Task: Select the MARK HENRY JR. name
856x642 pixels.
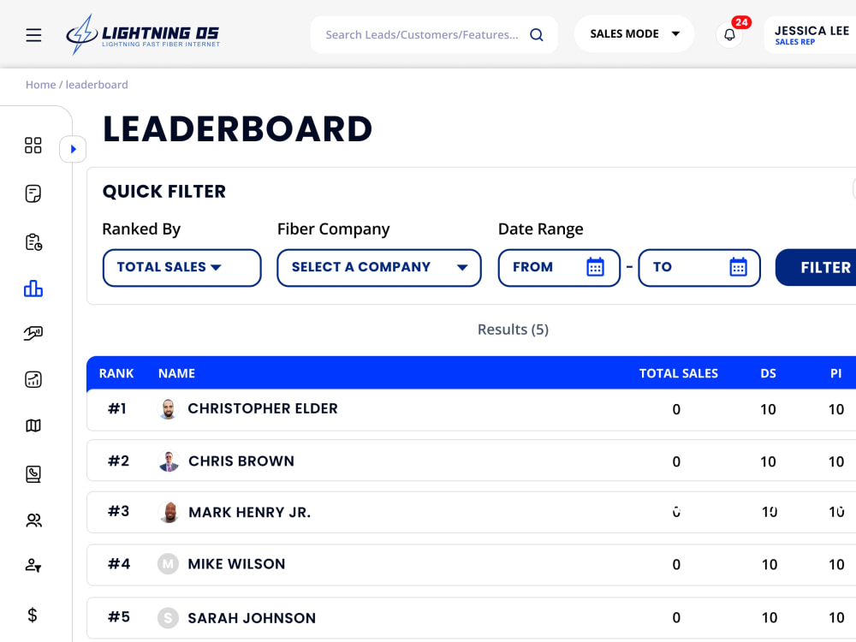Action: coord(249,512)
